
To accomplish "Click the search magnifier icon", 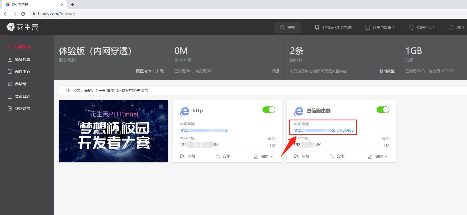I will tap(282, 28).
